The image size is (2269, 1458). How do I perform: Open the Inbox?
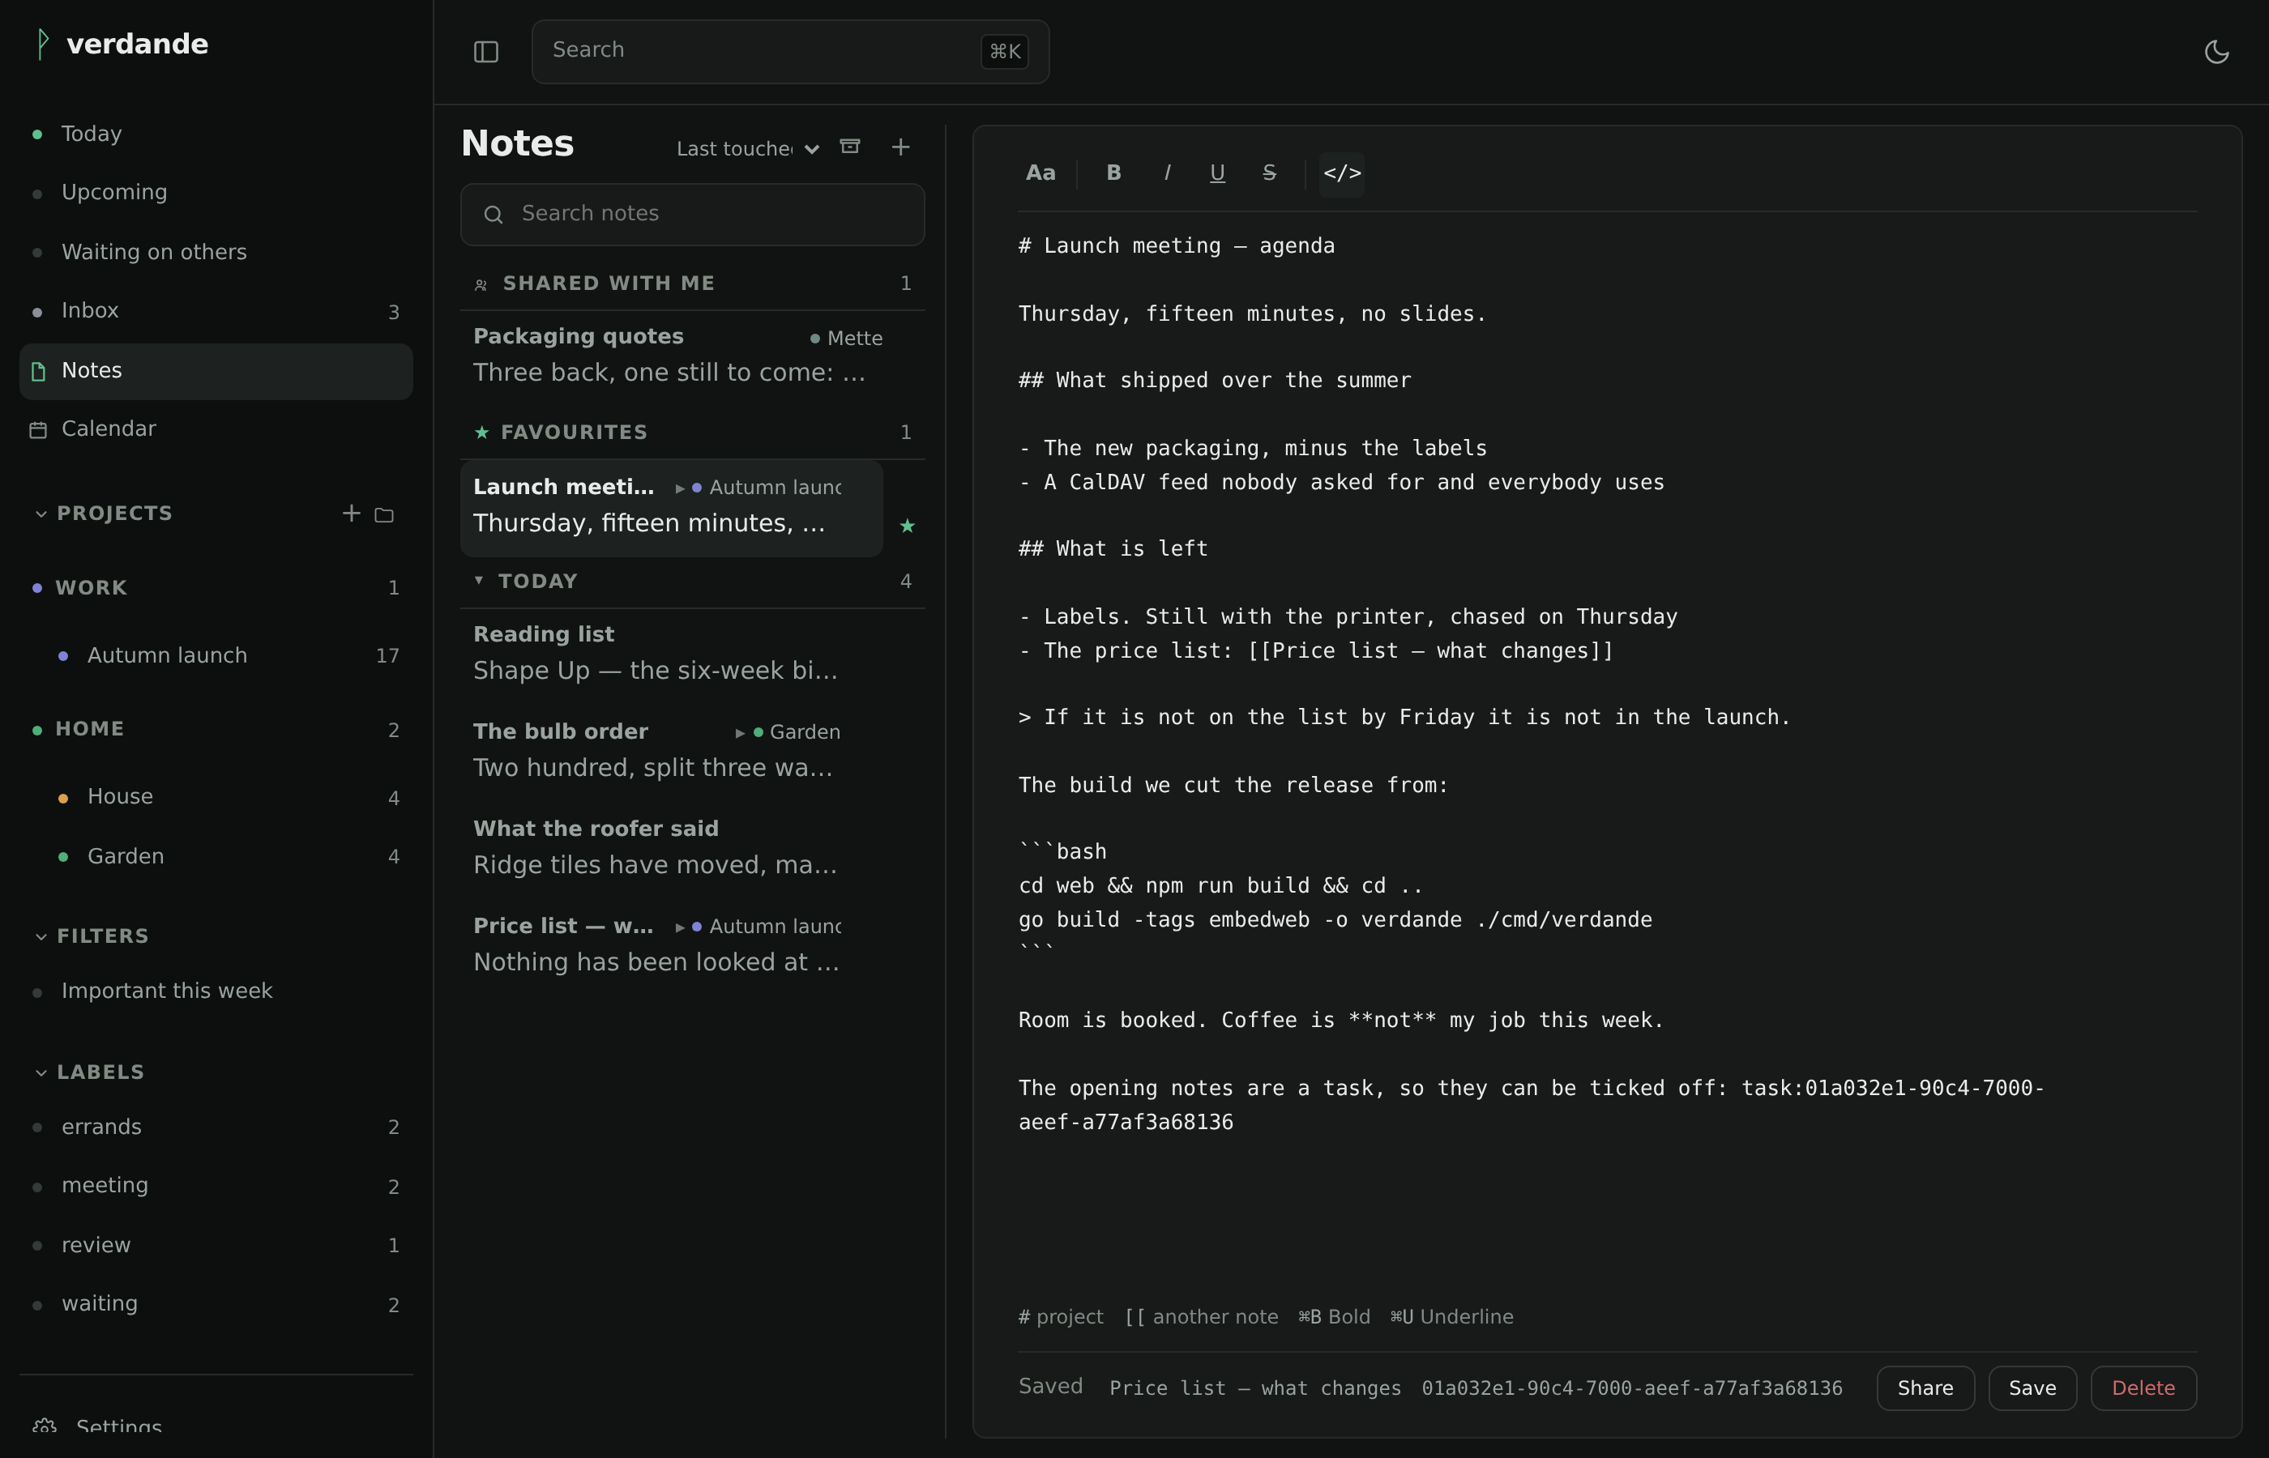(216, 310)
